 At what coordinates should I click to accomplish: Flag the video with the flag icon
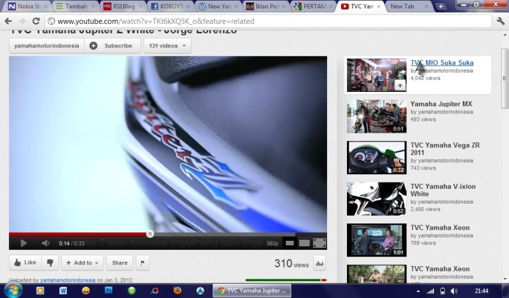[x=143, y=263]
